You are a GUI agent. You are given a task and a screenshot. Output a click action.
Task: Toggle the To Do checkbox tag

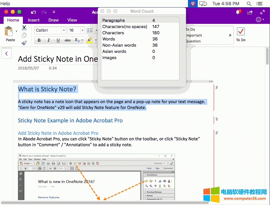pyautogui.click(x=241, y=32)
